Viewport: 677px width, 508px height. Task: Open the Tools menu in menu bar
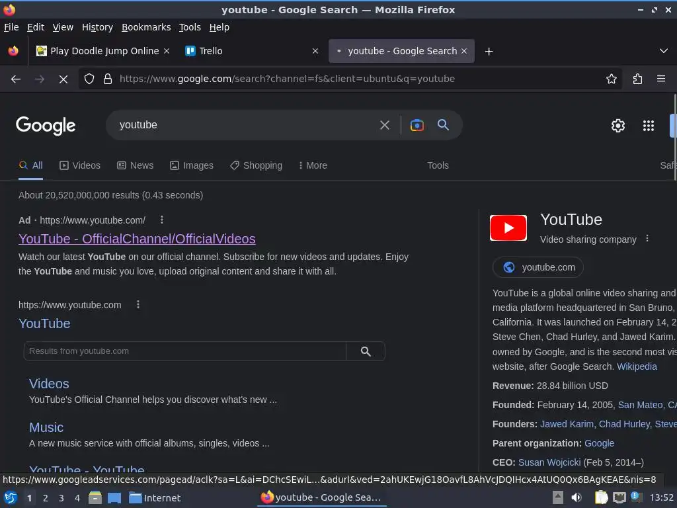(x=190, y=27)
